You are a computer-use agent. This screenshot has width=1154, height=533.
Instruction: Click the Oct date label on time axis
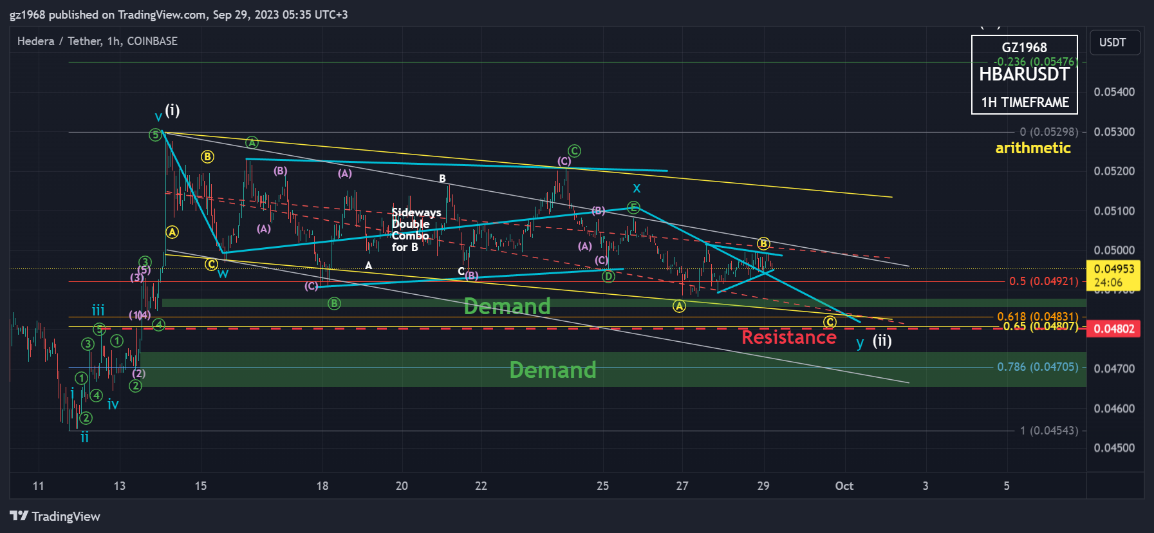point(844,486)
